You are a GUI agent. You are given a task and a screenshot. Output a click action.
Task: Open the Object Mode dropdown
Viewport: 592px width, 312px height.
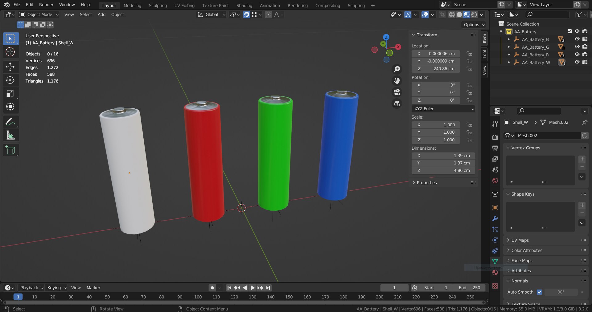(x=39, y=14)
